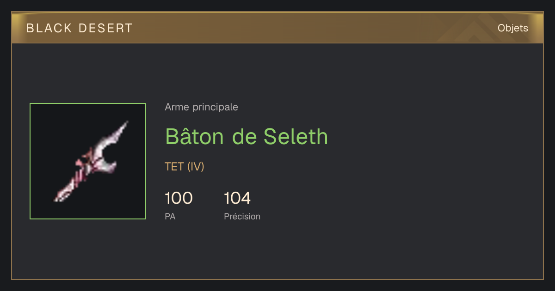The image size is (555, 291).
Task: Click the BLACK DESERT title
Action: click(80, 28)
